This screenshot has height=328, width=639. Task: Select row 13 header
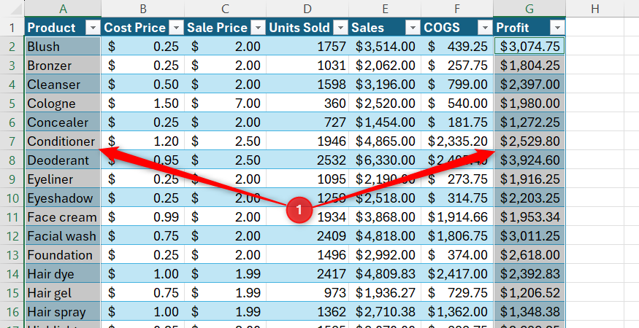[12, 255]
